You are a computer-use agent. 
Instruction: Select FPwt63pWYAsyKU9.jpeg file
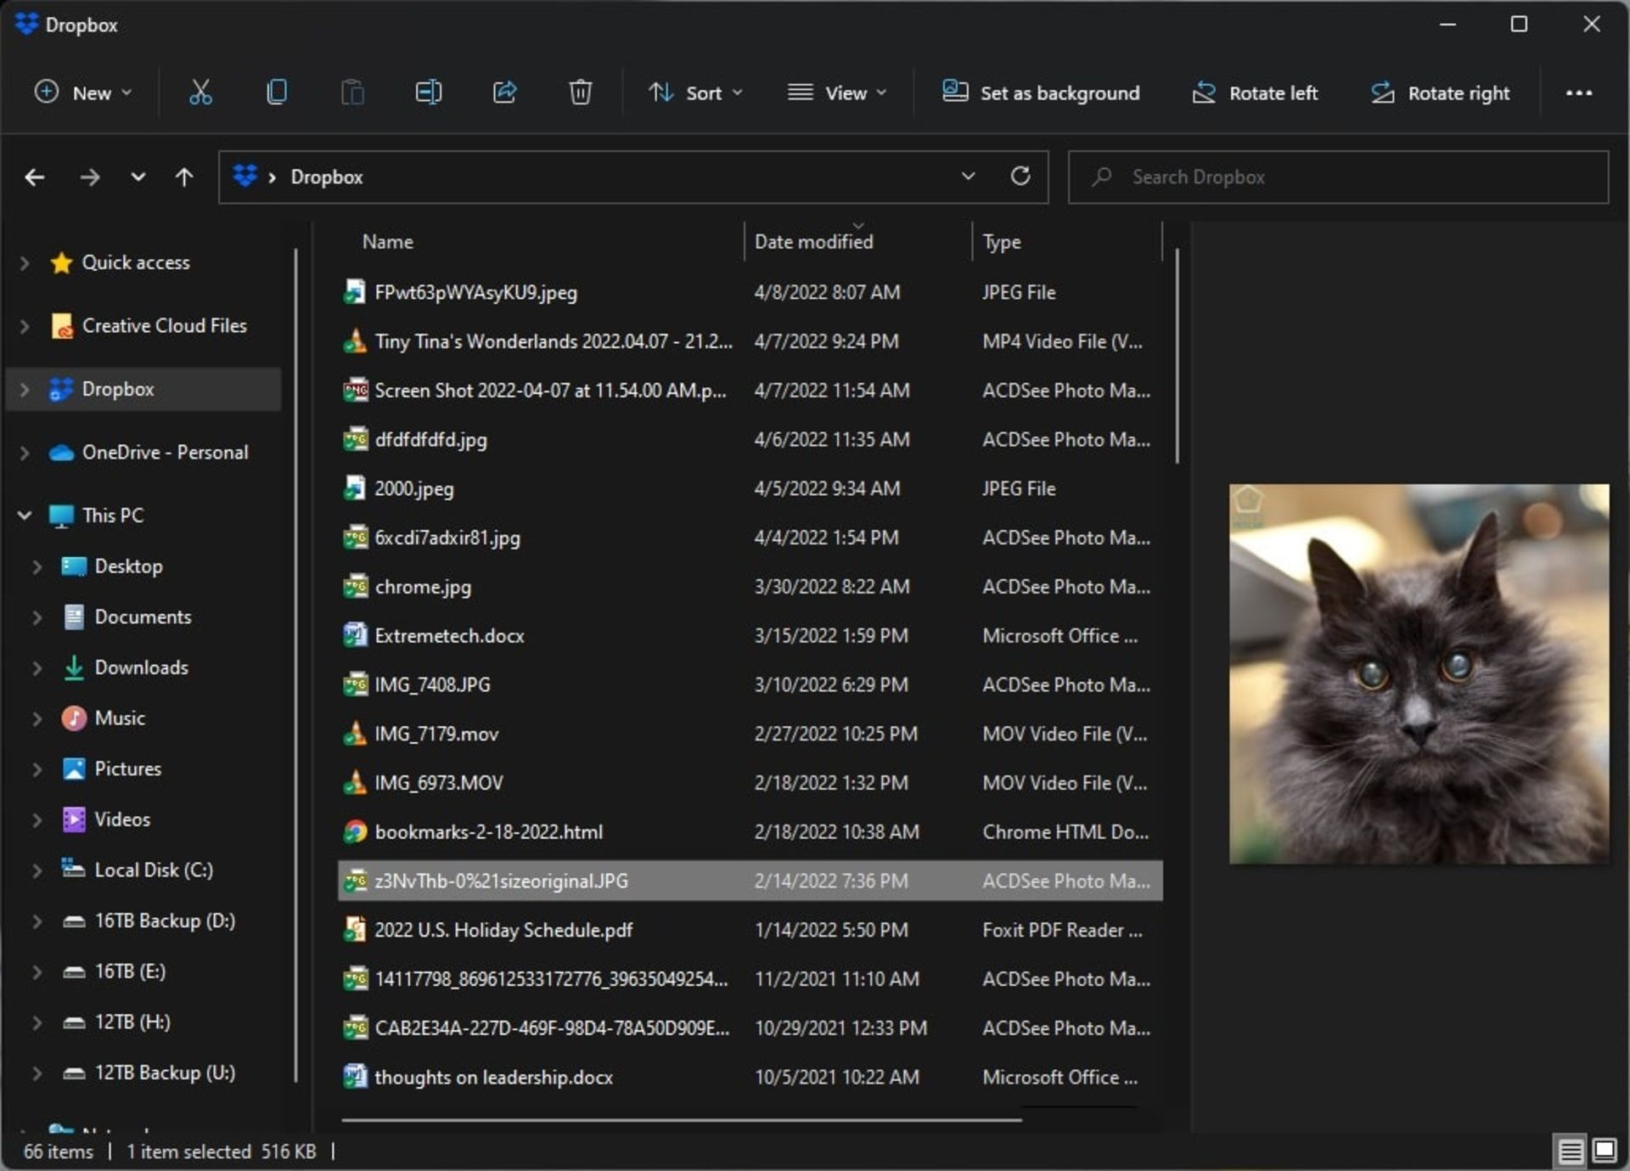pyautogui.click(x=475, y=293)
